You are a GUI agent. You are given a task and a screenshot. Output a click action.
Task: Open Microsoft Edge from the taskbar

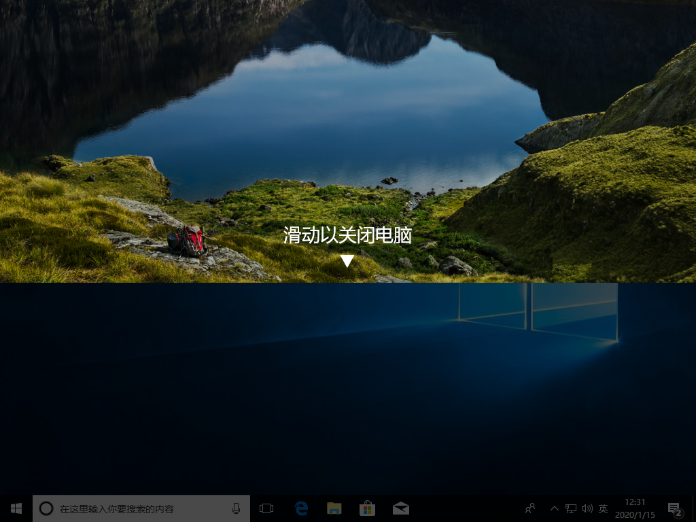(300, 508)
